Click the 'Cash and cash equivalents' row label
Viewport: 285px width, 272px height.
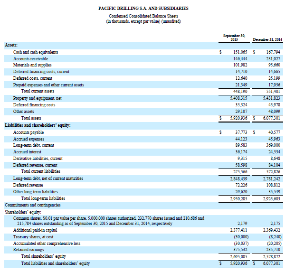pos(36,52)
